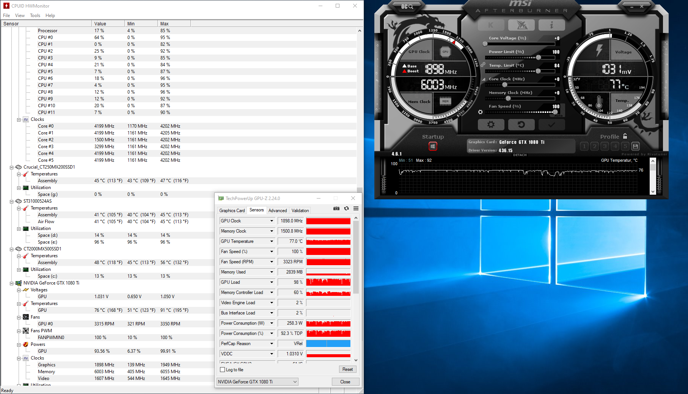Viewport: 688px width, 394px height.
Task: Open the PerfCap Reason dropdown
Action: (272, 344)
